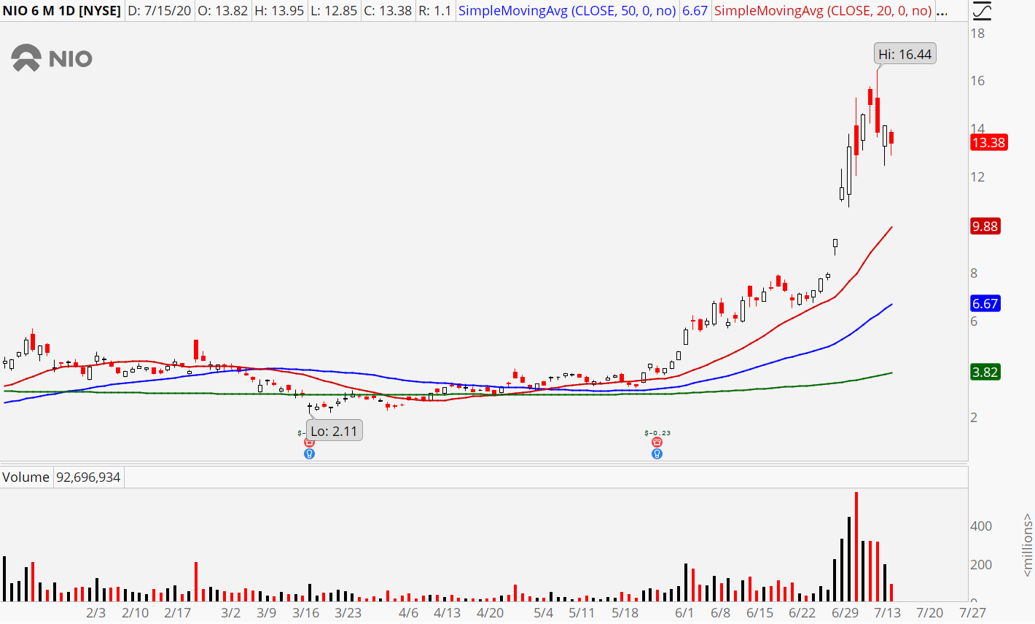The image size is (1035, 624).
Task: Click the 16 price axis label
Action: click(977, 81)
